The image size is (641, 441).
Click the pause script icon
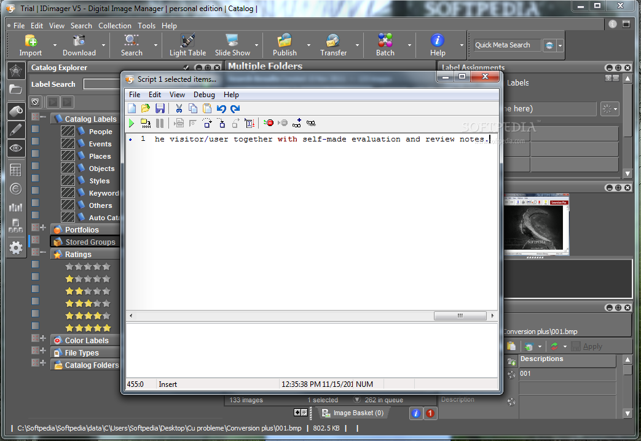coord(160,123)
